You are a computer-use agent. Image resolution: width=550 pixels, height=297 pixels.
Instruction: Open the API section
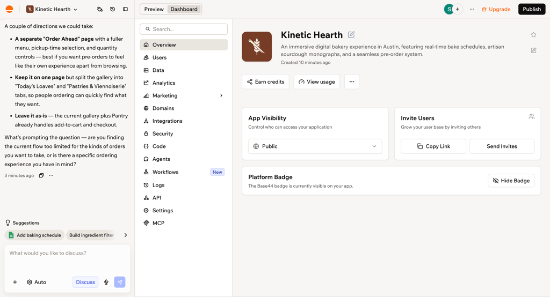coord(184,197)
